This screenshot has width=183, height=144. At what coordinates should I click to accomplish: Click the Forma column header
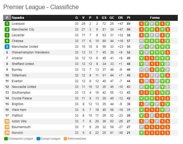155,18
